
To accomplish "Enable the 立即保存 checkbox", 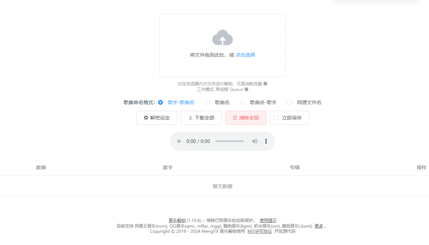I will click(276, 118).
